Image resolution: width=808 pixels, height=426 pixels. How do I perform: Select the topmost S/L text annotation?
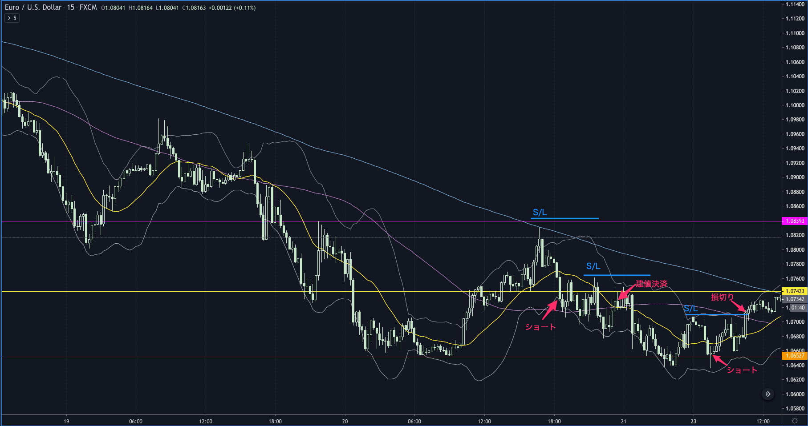pos(540,213)
